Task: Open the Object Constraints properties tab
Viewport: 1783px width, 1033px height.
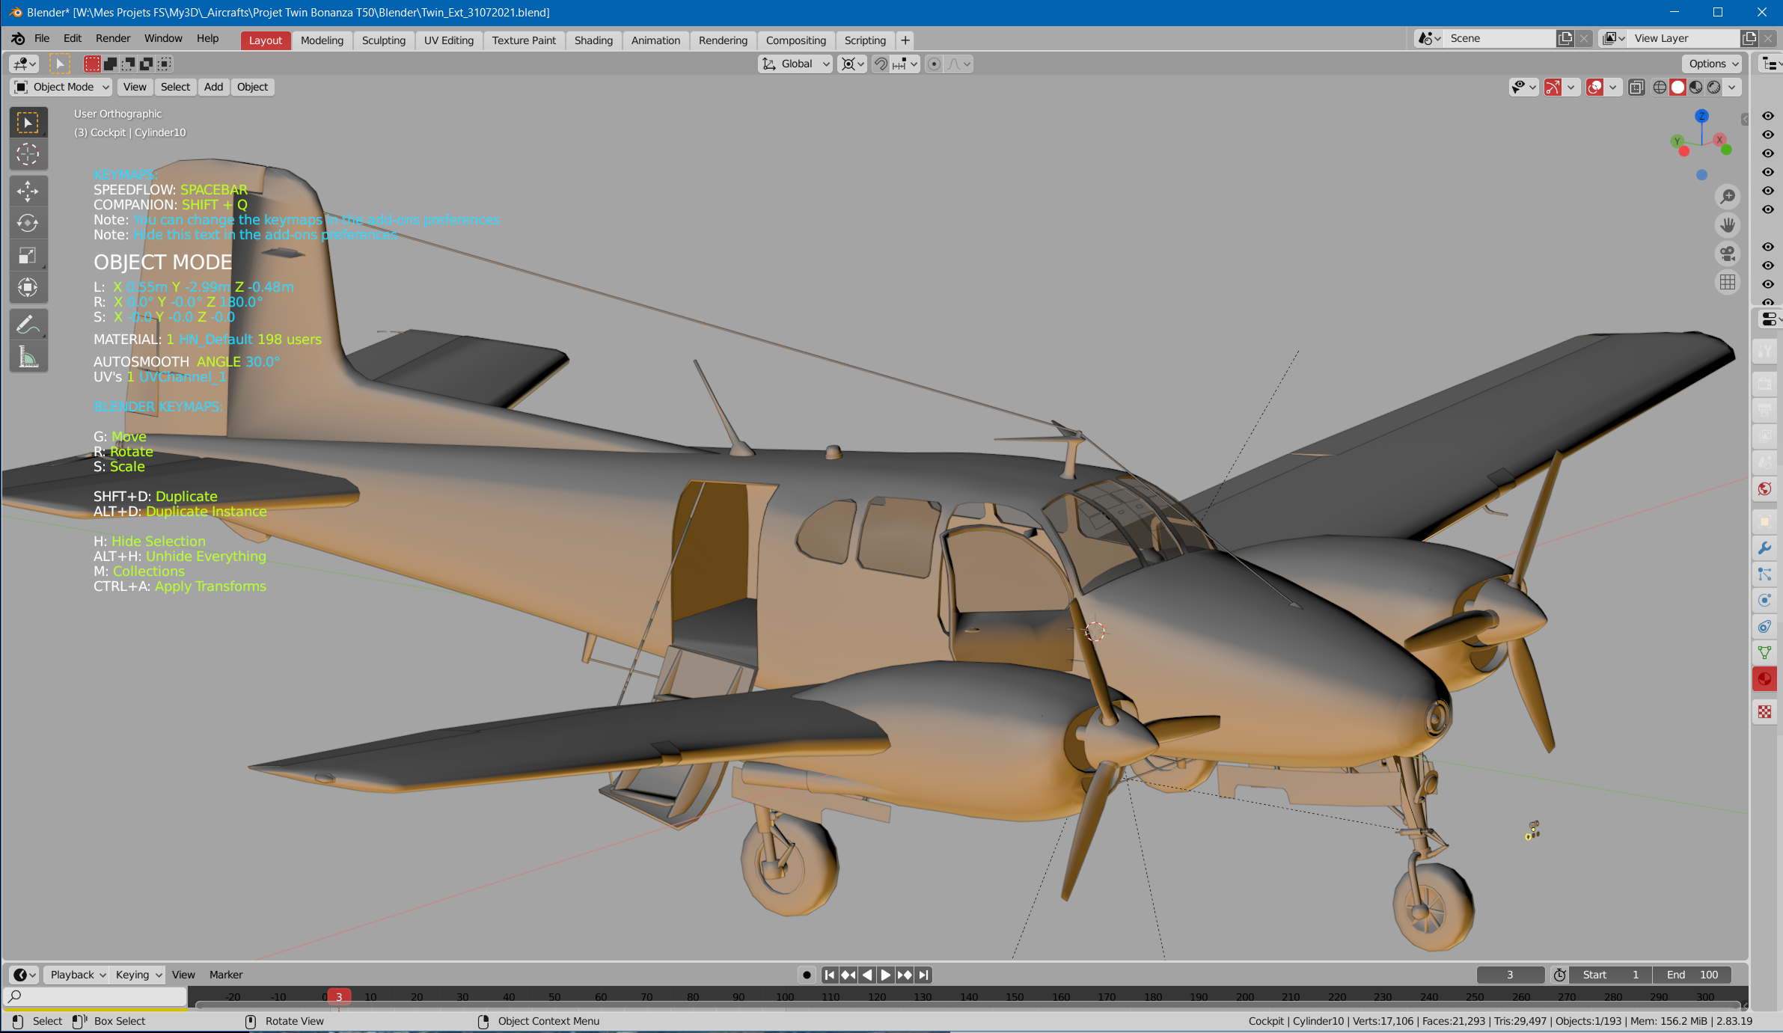Action: coord(1764,627)
